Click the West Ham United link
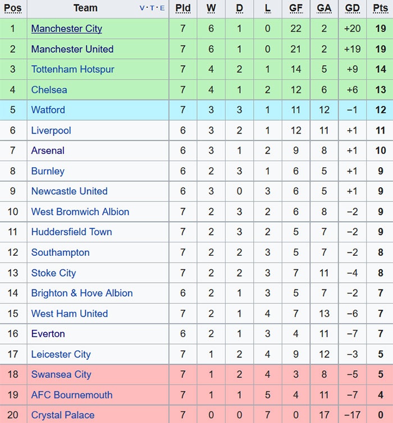This screenshot has height=423, width=393. tap(69, 314)
